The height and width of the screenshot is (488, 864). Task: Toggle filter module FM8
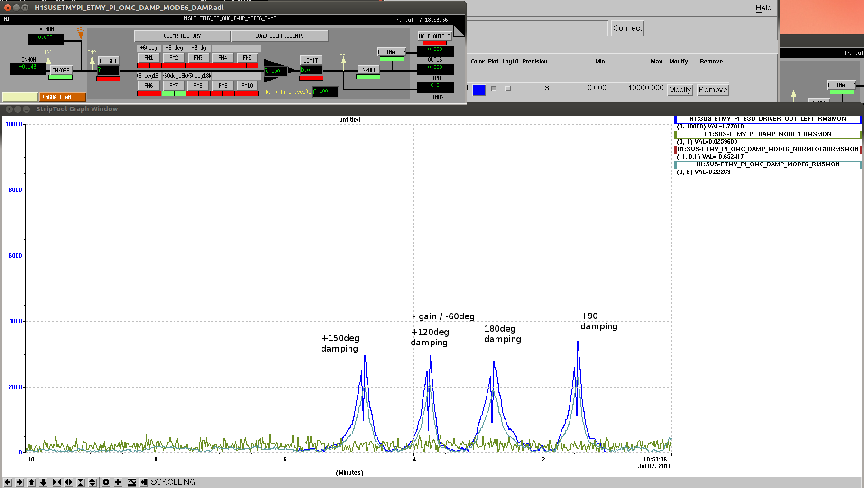[198, 86]
